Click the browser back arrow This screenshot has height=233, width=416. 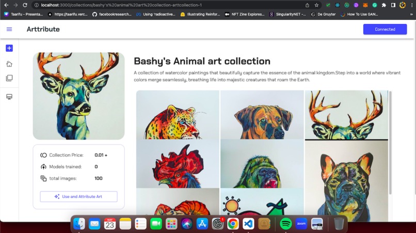[6, 5]
